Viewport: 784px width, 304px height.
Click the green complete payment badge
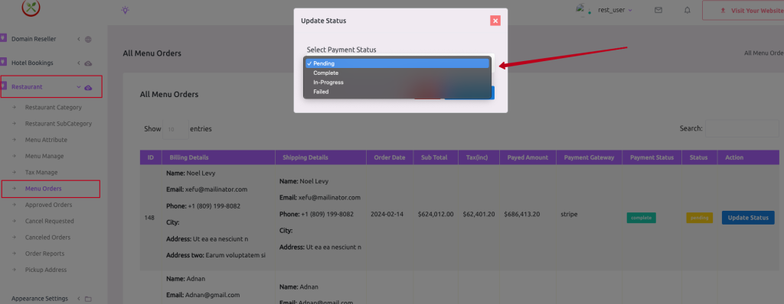coord(641,218)
